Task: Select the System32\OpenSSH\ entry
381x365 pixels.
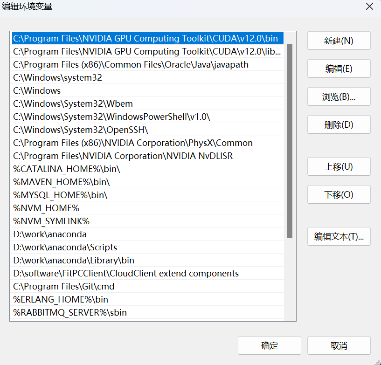Action: (148, 130)
